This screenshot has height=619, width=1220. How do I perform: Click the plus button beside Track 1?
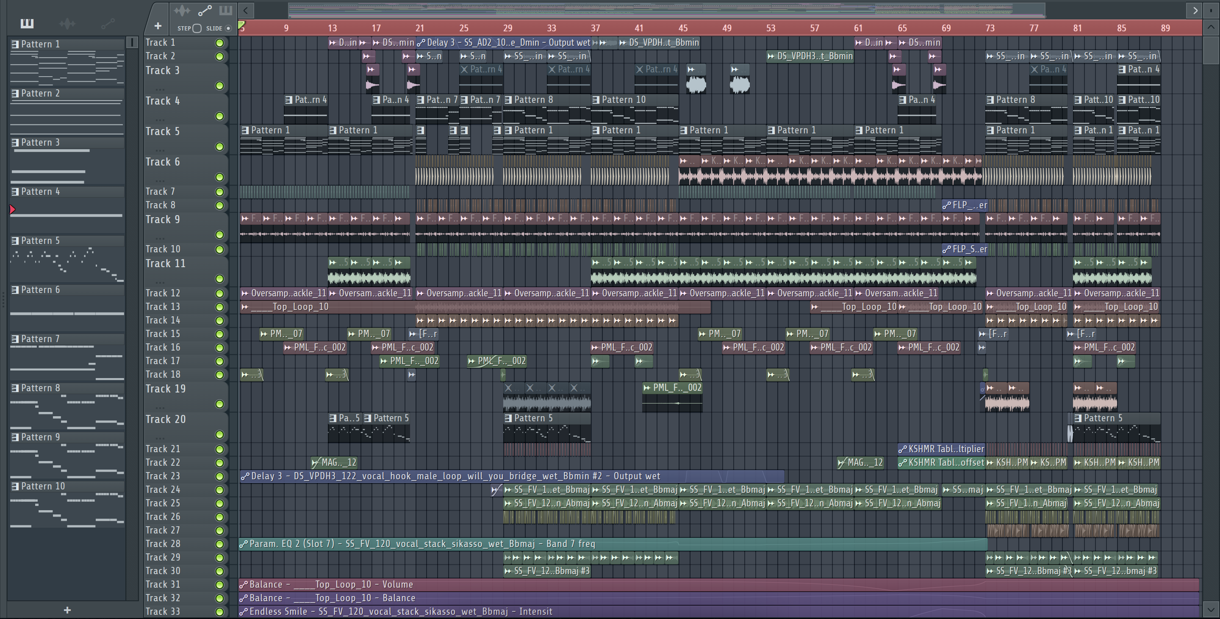click(x=158, y=26)
